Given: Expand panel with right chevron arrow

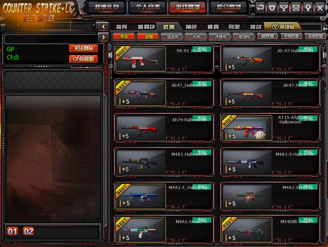Looking at the screenshot, I should [103, 37].
